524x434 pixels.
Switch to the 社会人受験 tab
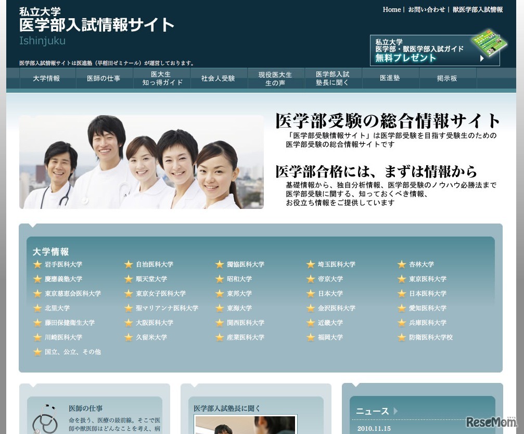coord(219,78)
